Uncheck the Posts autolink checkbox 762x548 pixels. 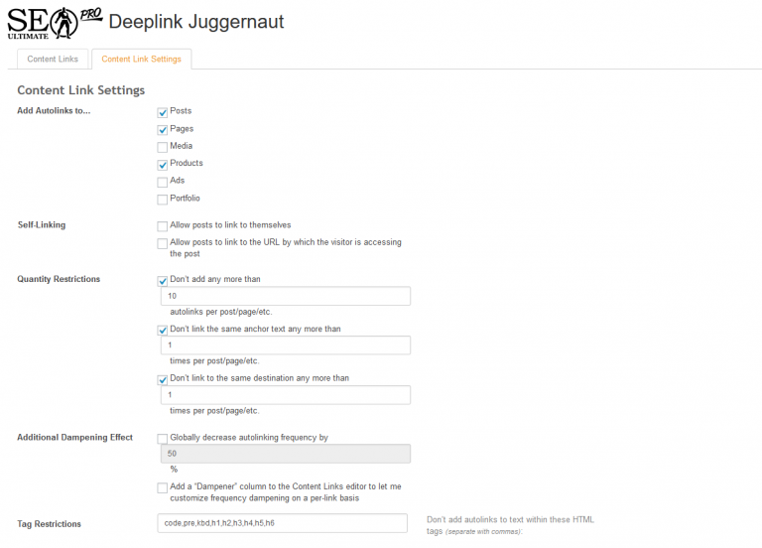point(163,112)
